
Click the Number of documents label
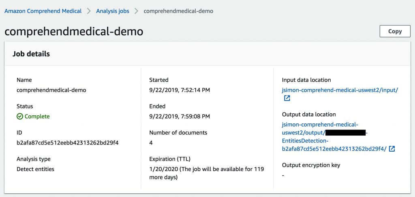tap(178, 133)
